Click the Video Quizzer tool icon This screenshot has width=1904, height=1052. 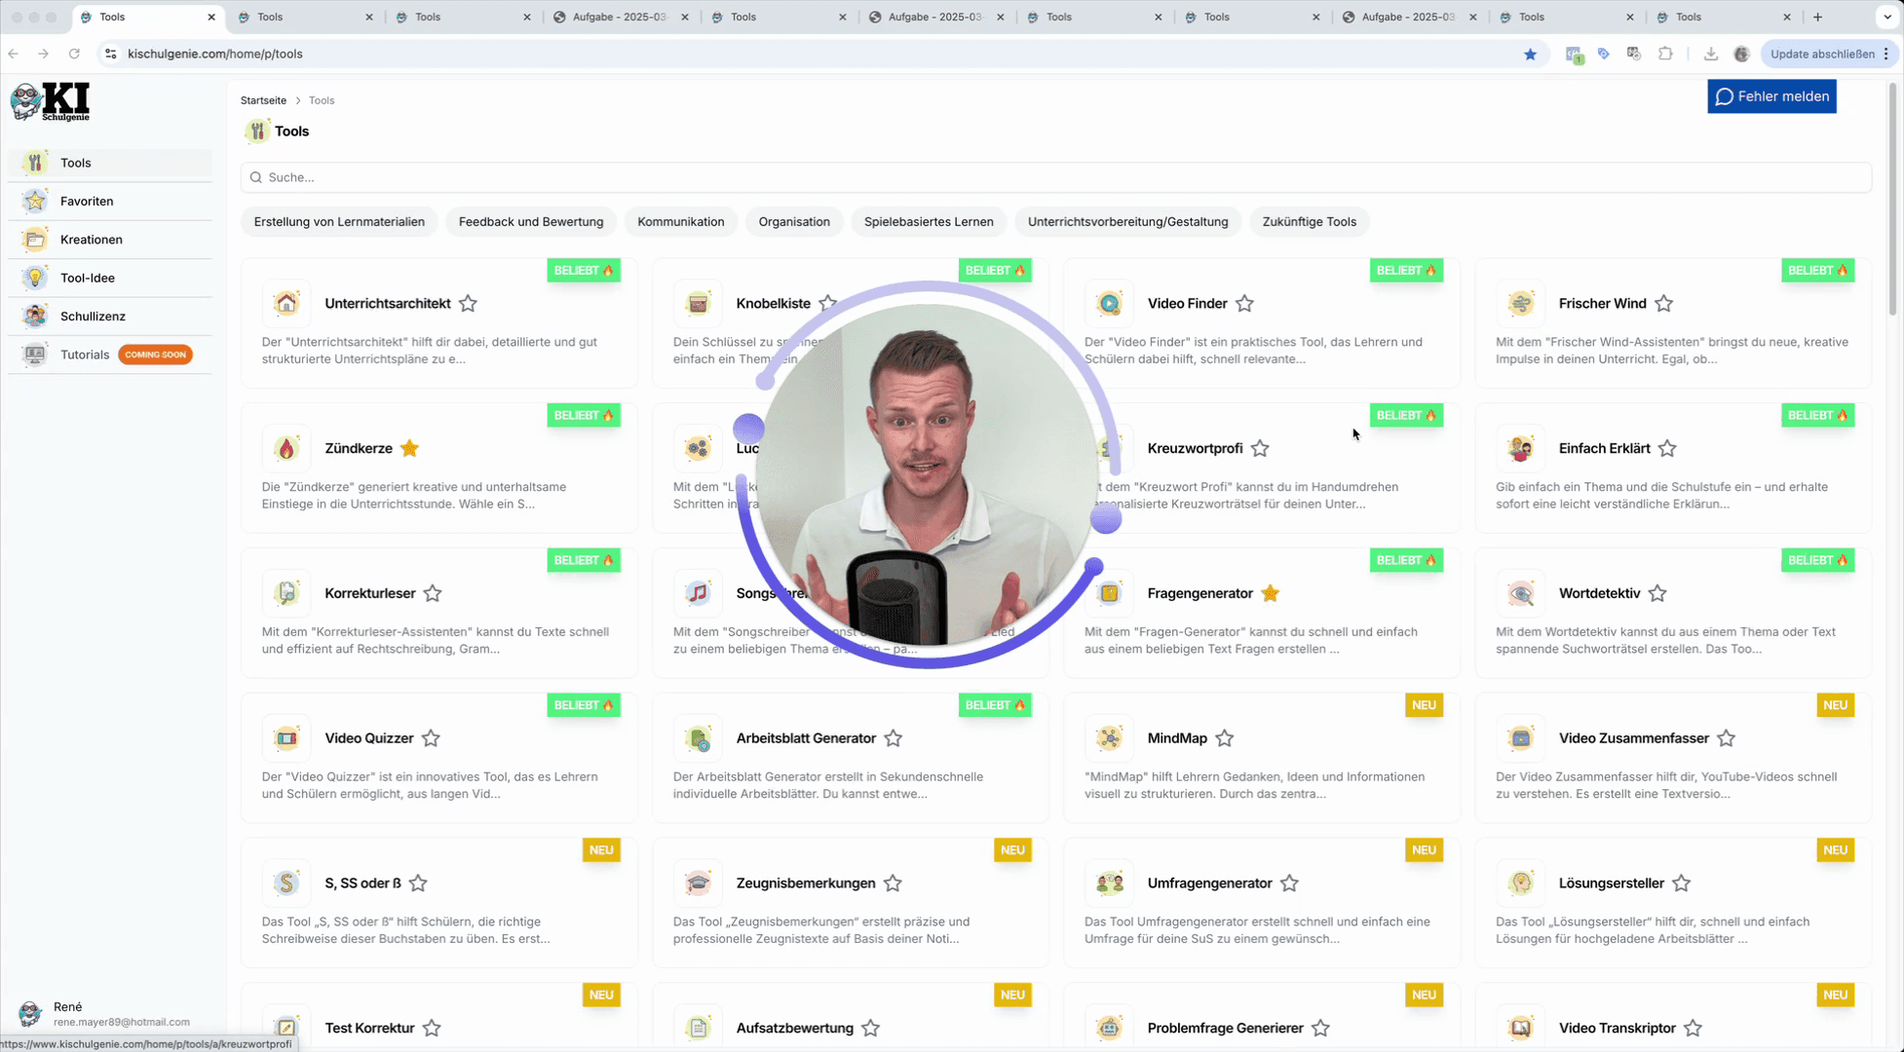[286, 738]
